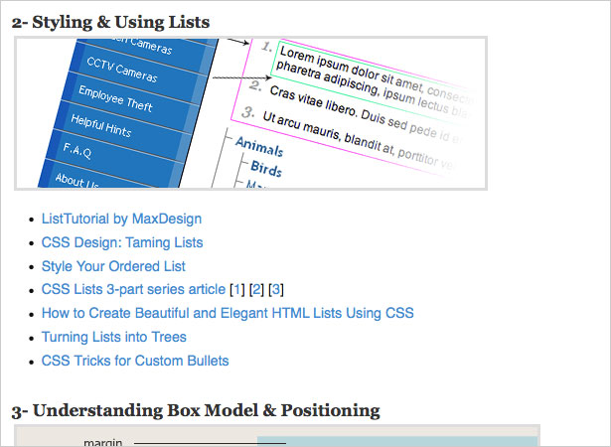The height and width of the screenshot is (447, 611).
Task: Open the ListTutorial by MaxDesign link
Action: point(121,219)
